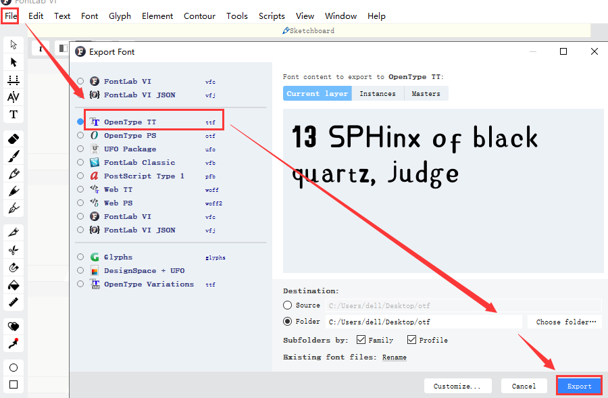The height and width of the screenshot is (398, 608).
Task: Set destination to Source radio button
Action: click(287, 305)
